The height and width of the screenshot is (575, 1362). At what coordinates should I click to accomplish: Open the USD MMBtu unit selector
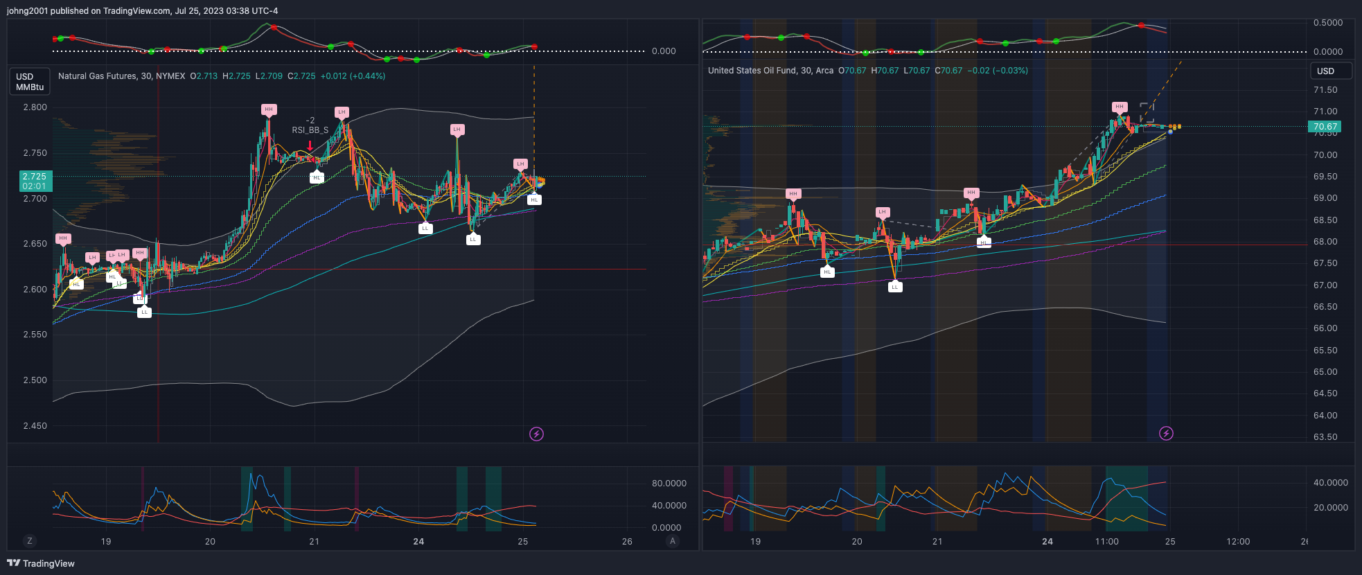click(30, 82)
